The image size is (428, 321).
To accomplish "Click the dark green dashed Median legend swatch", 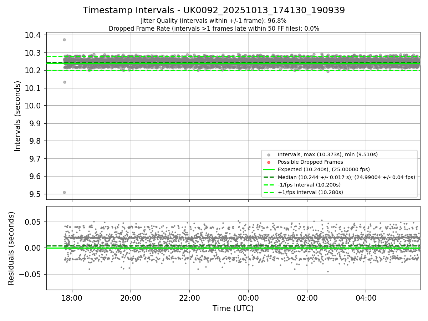I will [x=269, y=177].
